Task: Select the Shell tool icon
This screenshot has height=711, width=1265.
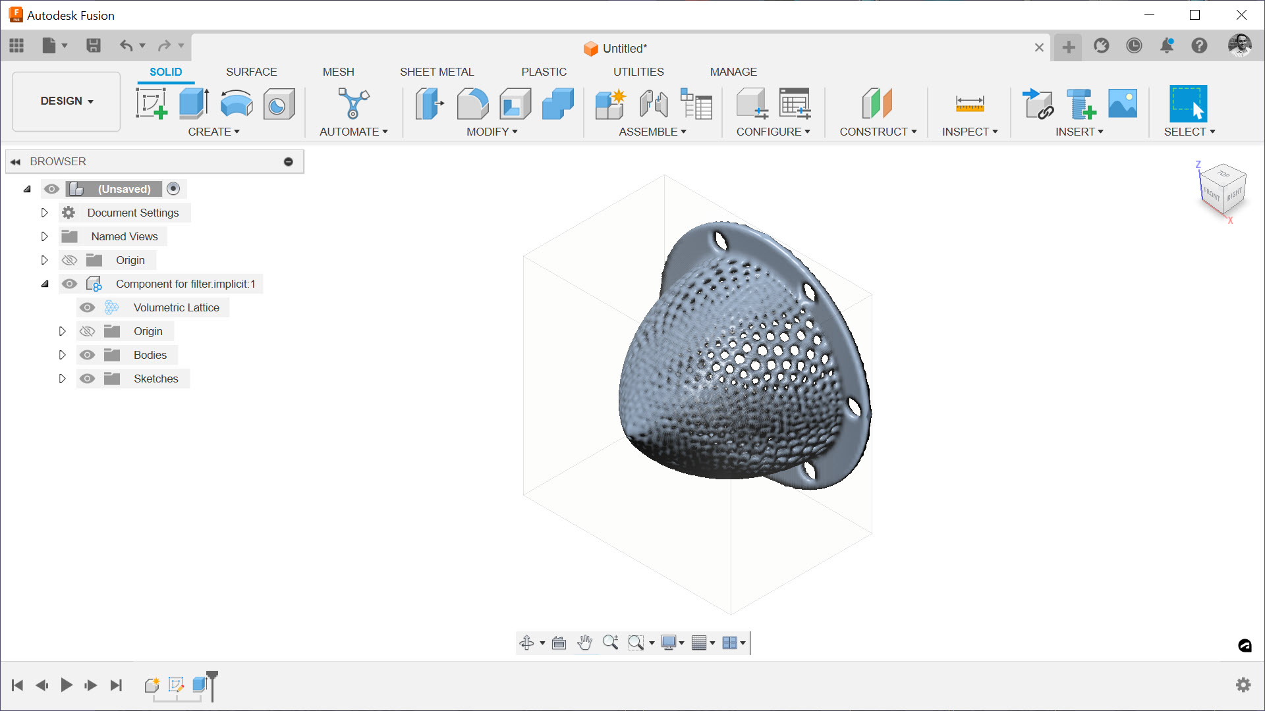Action: click(x=515, y=103)
